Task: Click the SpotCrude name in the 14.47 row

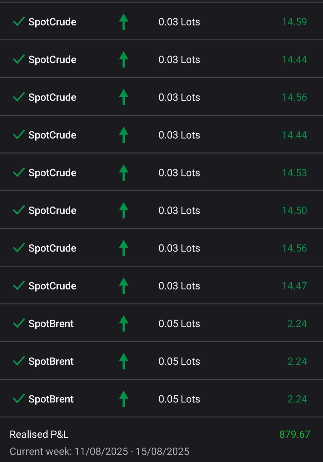Action: [x=52, y=286]
